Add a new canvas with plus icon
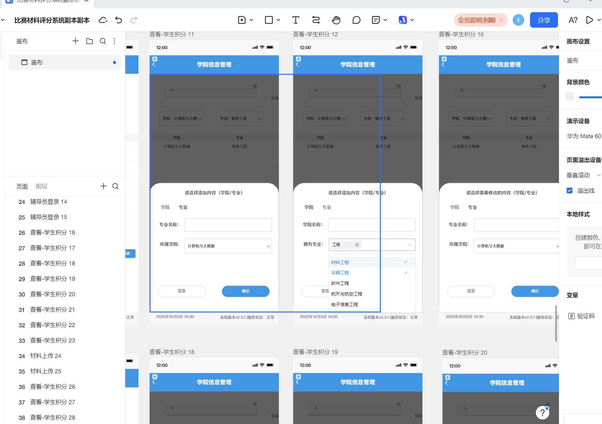 (x=75, y=41)
